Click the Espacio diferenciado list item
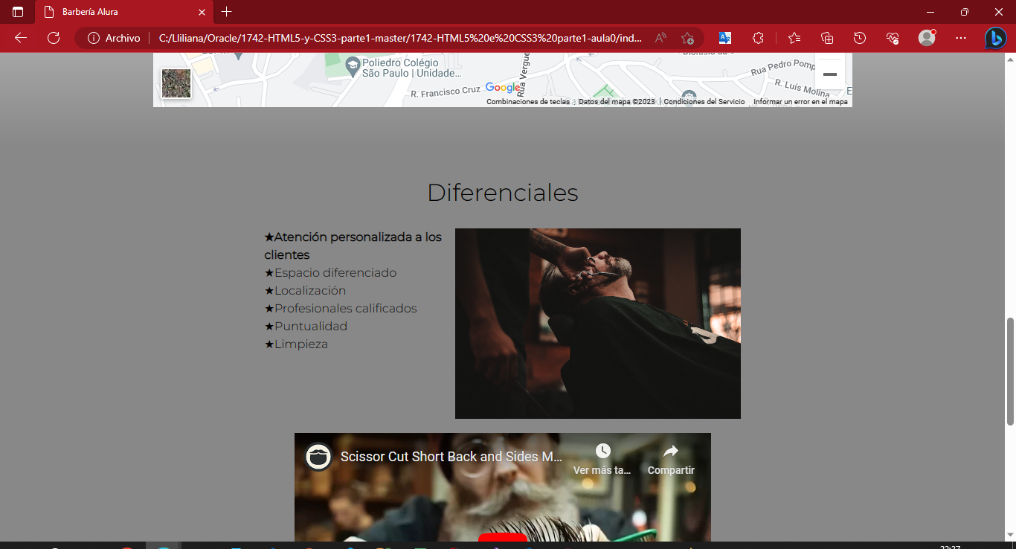This screenshot has width=1016, height=549. point(330,273)
